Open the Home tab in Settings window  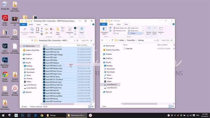click(x=111, y=24)
